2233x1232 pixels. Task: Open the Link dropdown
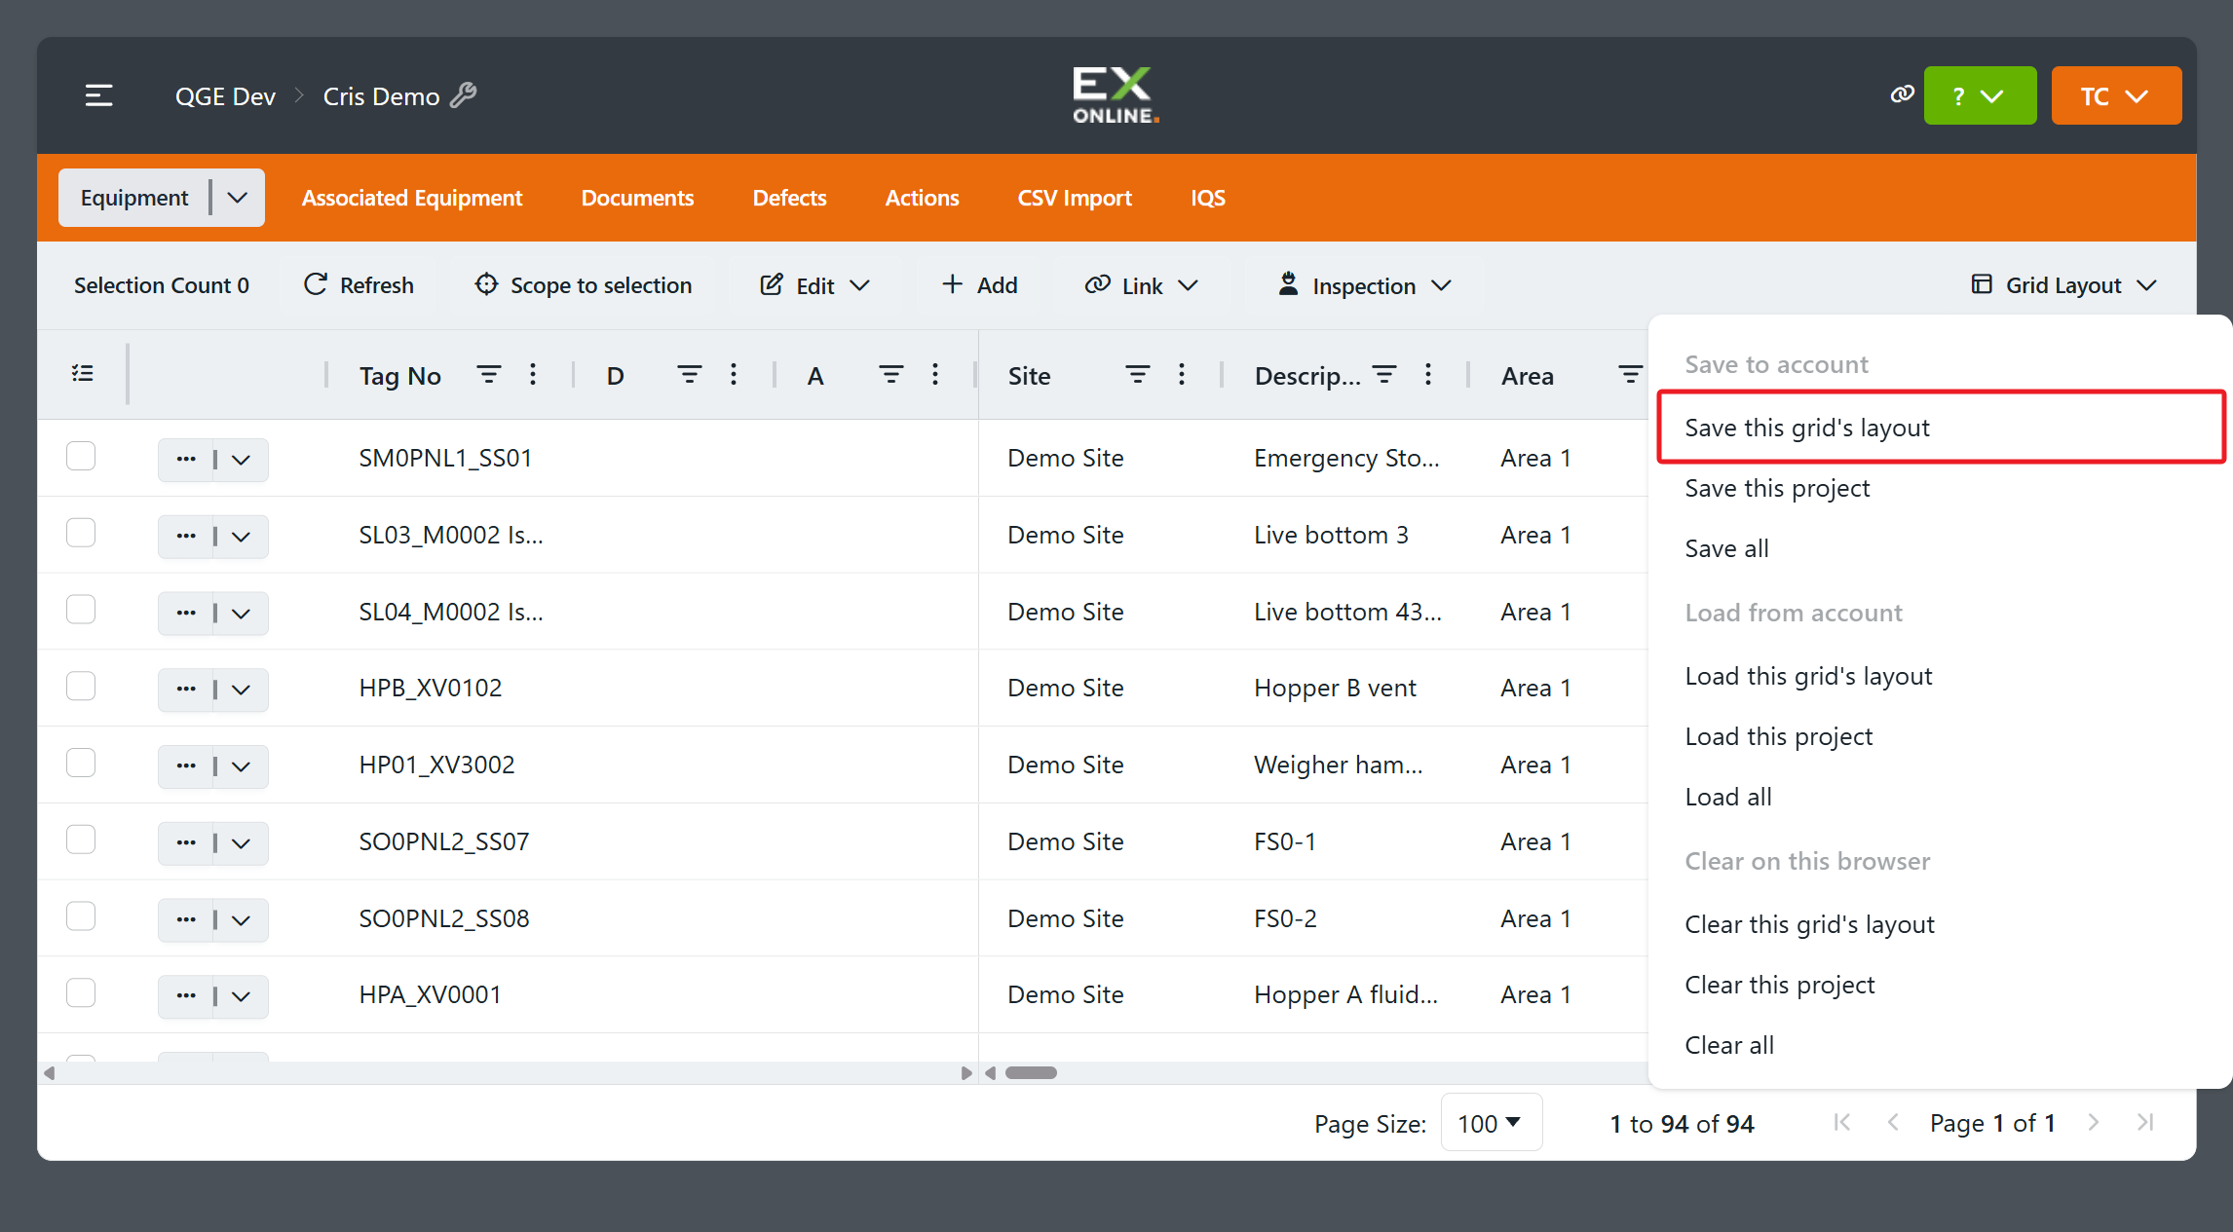(x=1142, y=285)
